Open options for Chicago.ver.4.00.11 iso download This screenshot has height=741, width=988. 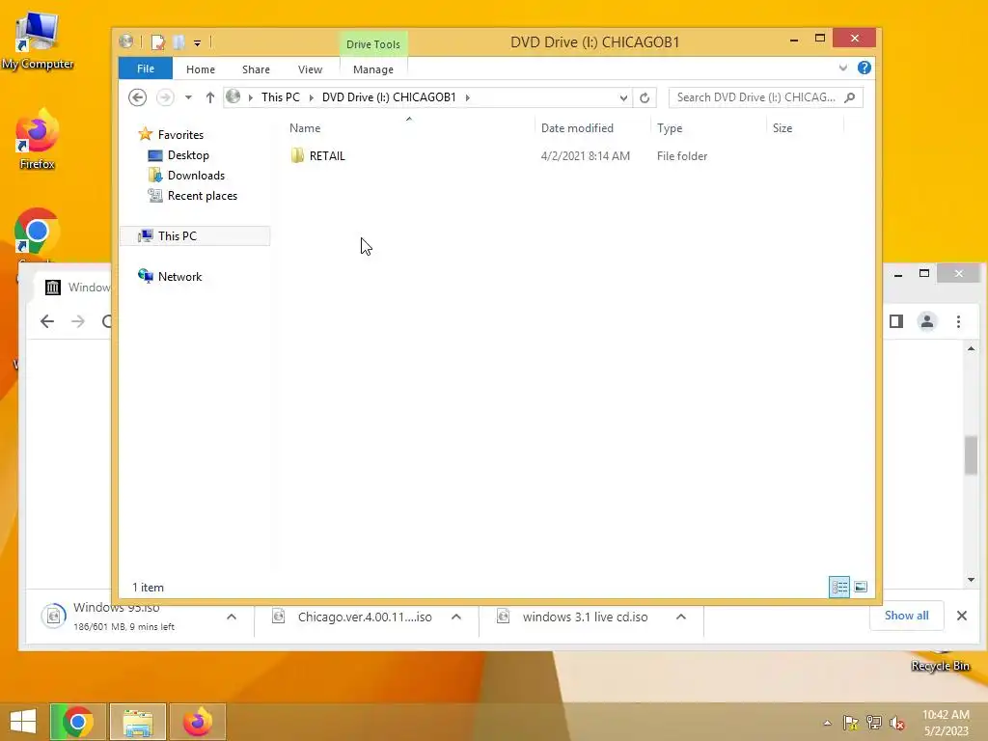tap(456, 617)
